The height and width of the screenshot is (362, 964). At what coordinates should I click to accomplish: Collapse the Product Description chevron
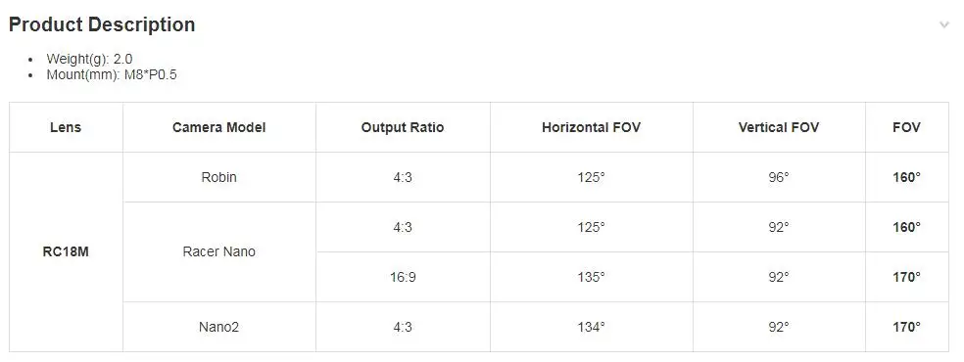click(944, 25)
